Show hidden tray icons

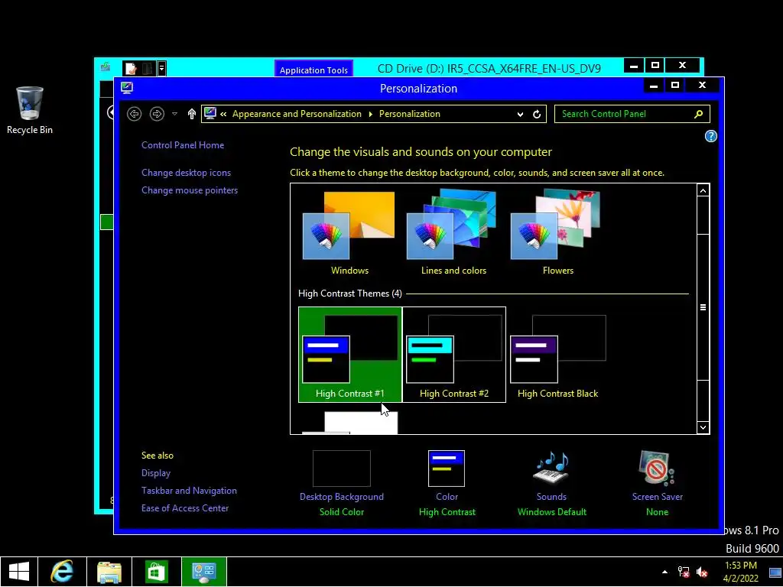[x=664, y=572]
